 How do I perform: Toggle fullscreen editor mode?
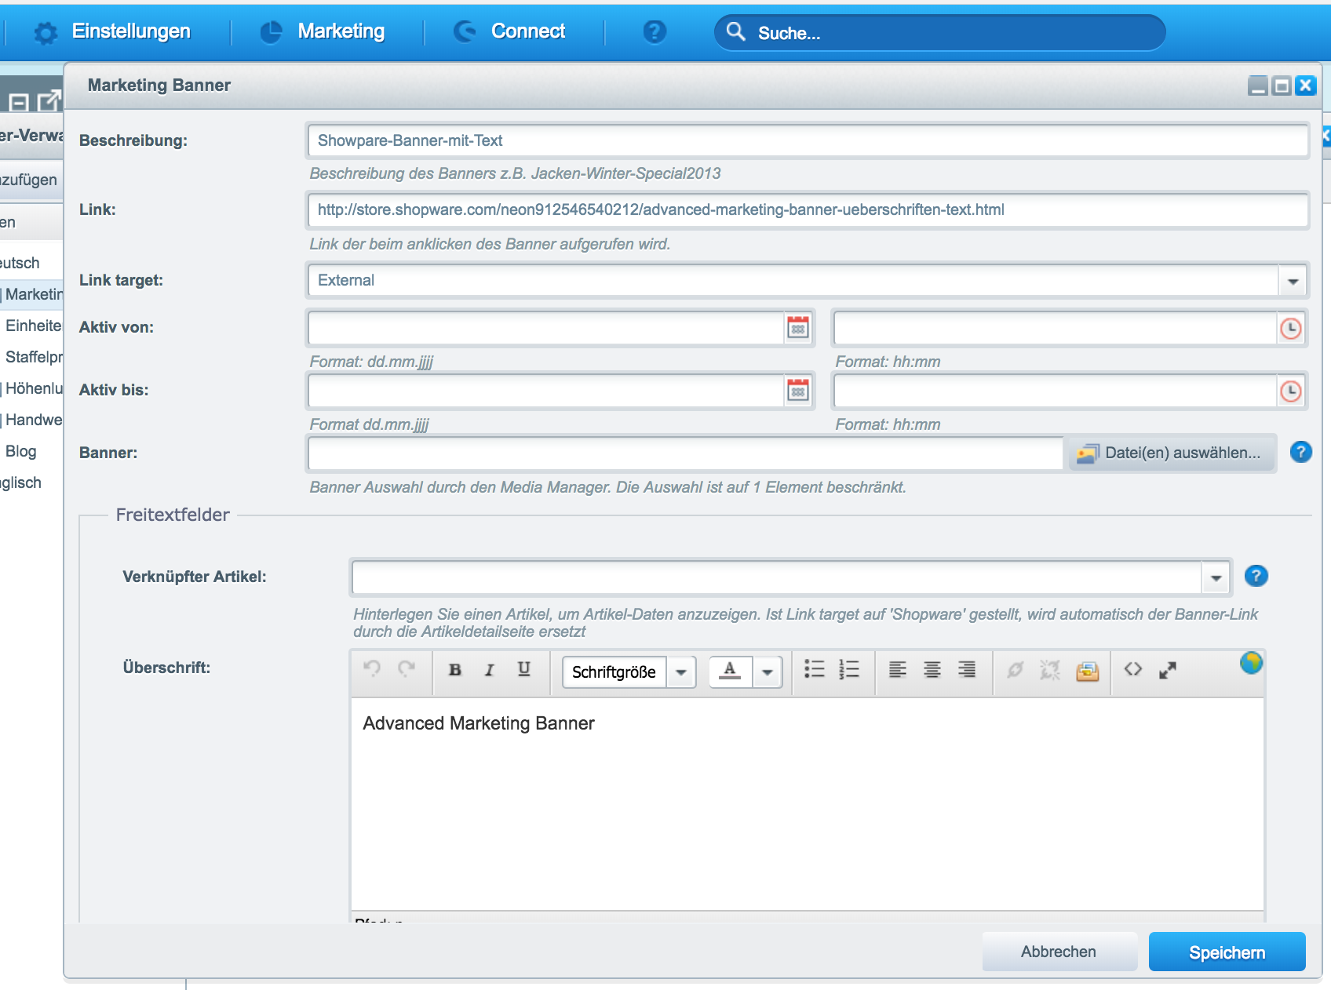(x=1168, y=670)
